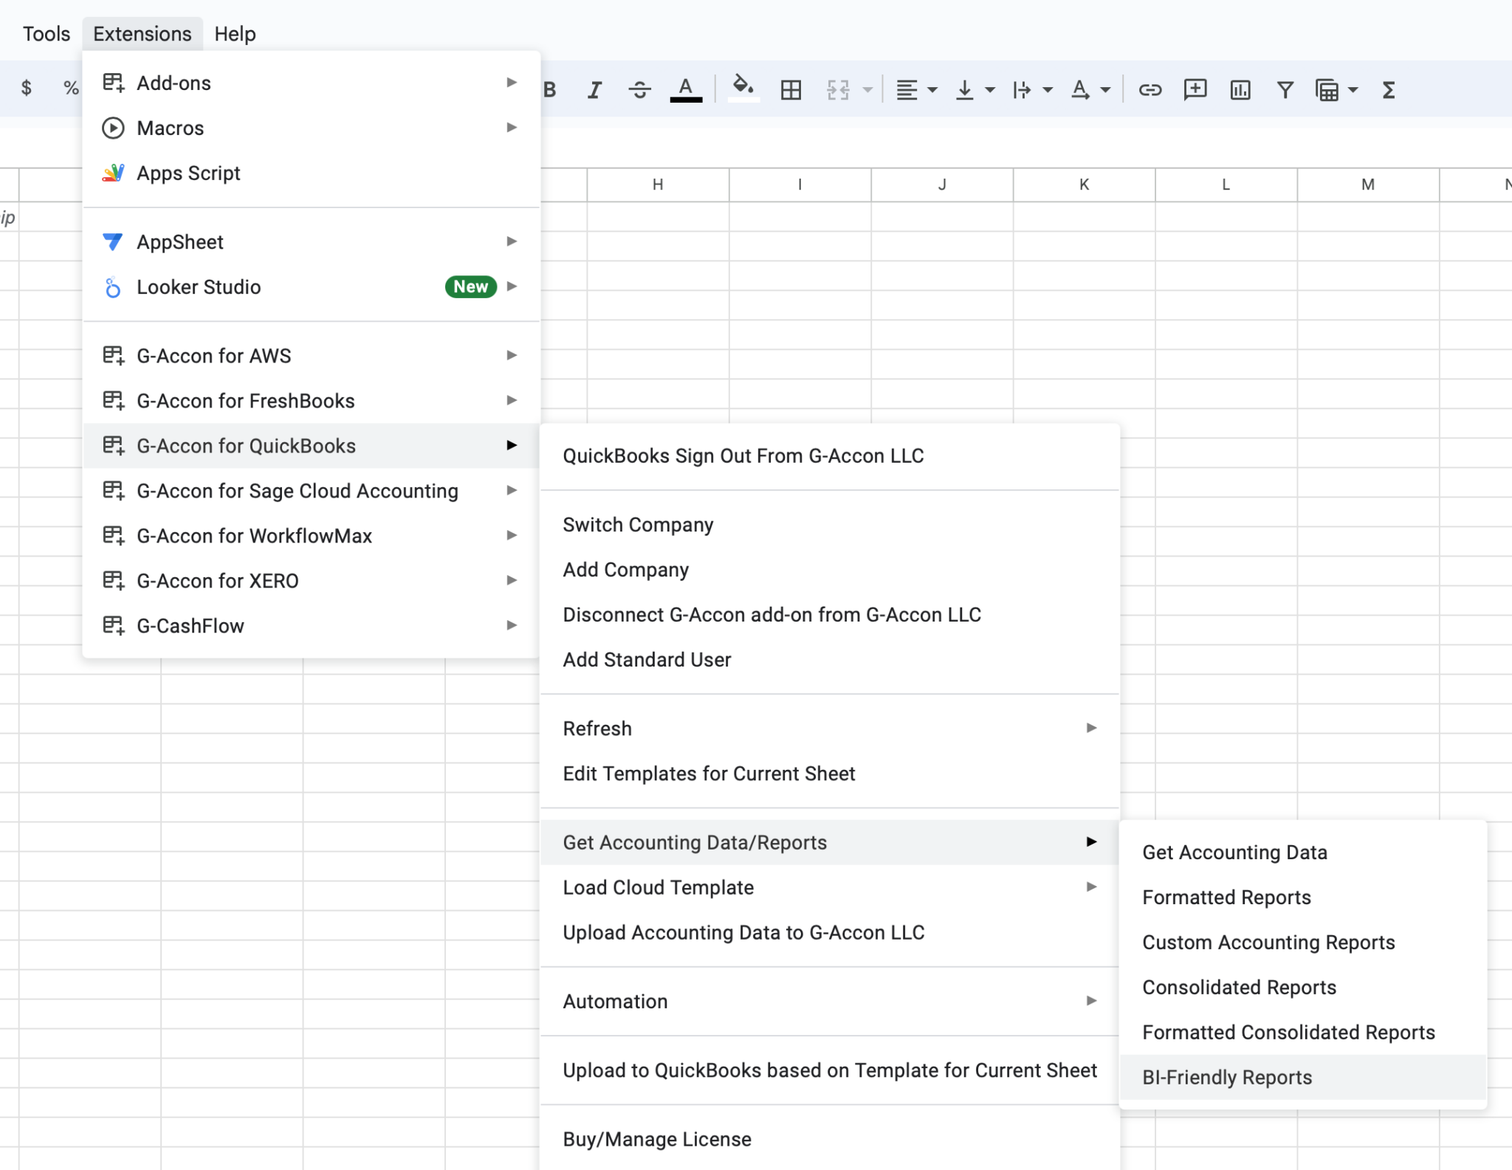Image resolution: width=1512 pixels, height=1170 pixels.
Task: Expand G-Accon for WorkflowMax submenu
Action: [x=312, y=535]
